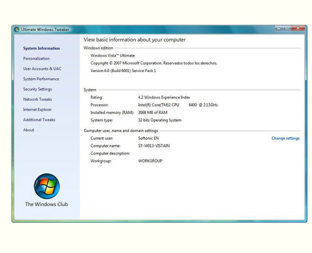Select Additional Tweaks in sidebar
The image size is (312, 253).
point(39,120)
